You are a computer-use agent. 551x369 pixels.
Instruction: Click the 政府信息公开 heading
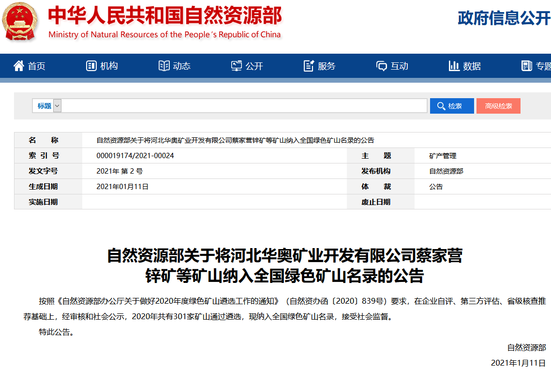pyautogui.click(x=504, y=18)
